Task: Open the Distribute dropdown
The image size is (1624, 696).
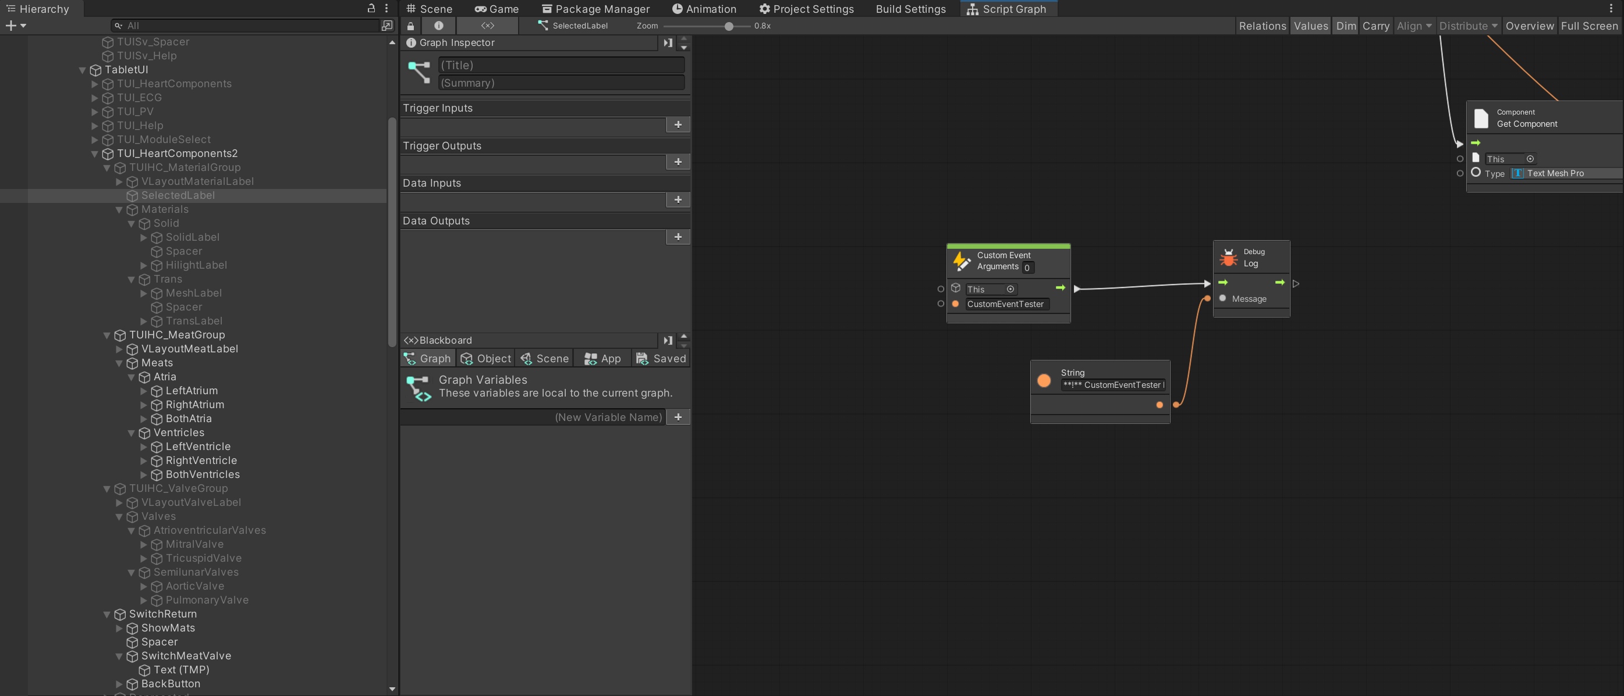Action: [x=1467, y=26]
